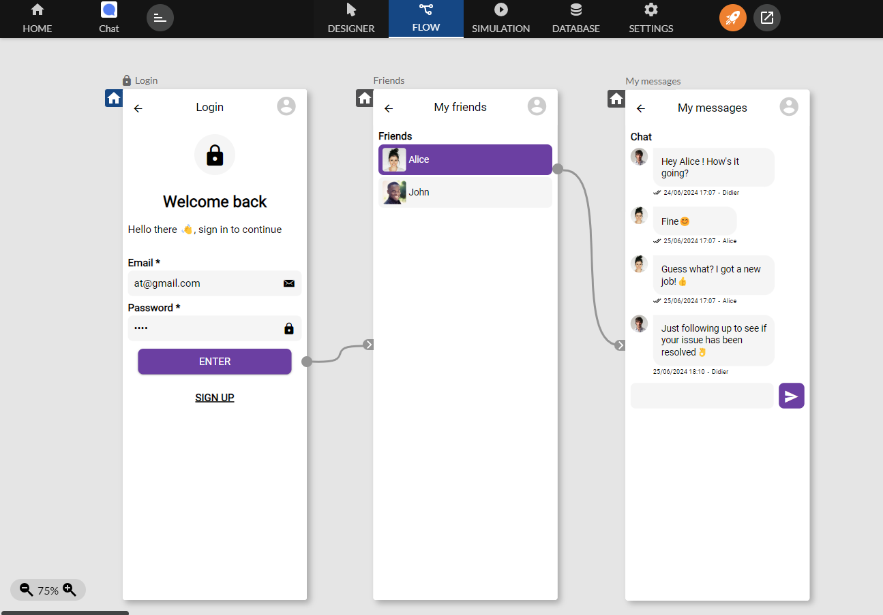
Task: Click the 'Friends' screen label above the canvas
Action: point(389,80)
